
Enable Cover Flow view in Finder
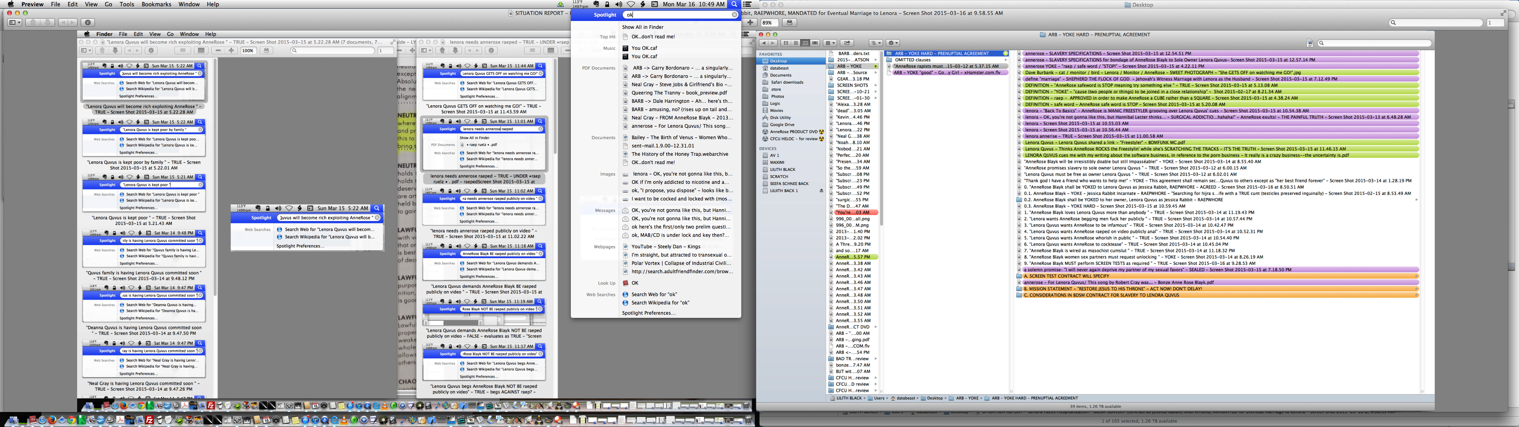tap(815, 43)
